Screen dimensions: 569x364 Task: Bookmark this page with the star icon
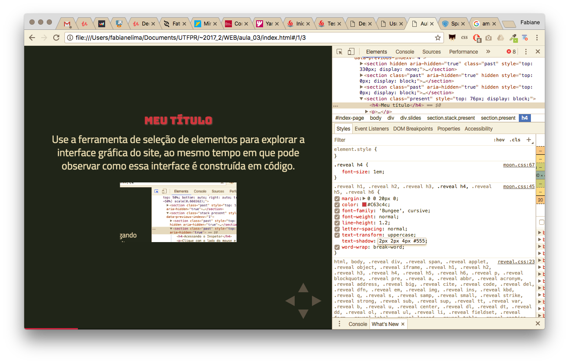coord(438,38)
